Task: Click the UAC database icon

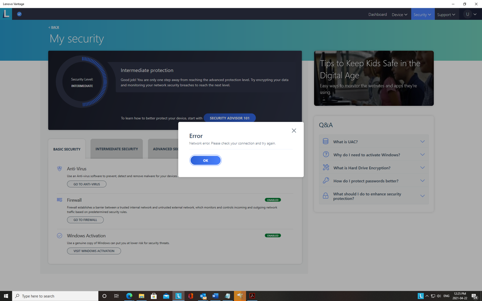Action: 326,141
